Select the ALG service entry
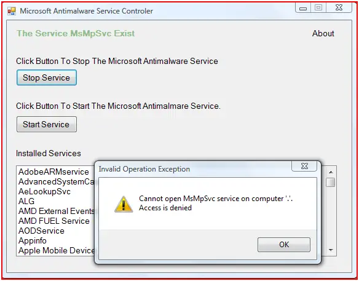This screenshot has width=359, height=281. coord(26,201)
